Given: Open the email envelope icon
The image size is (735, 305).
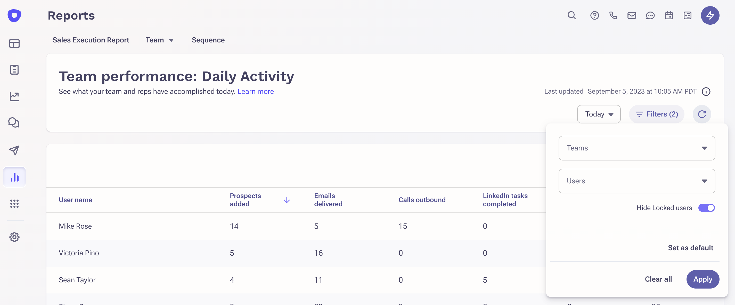Looking at the screenshot, I should 631,15.
